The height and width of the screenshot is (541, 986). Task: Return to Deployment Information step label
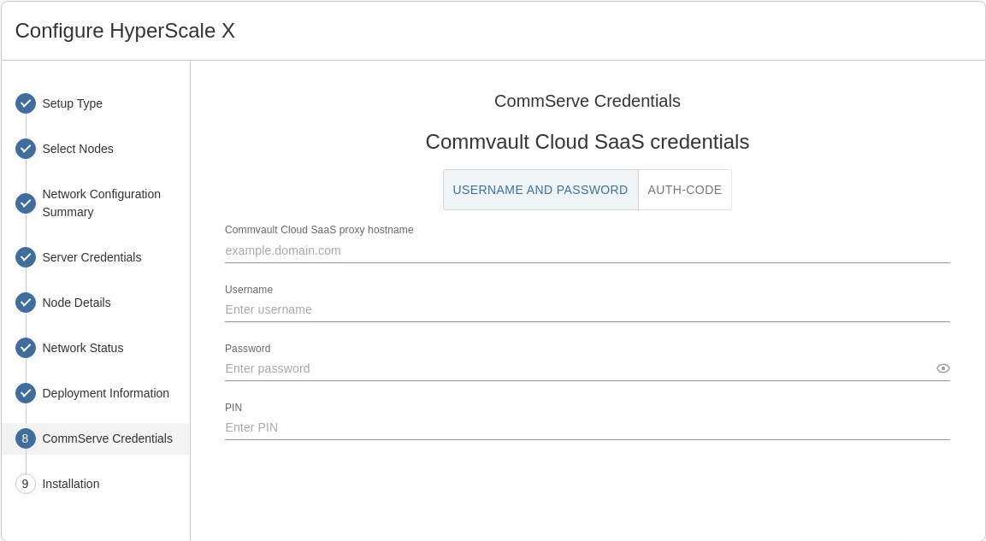[105, 393]
